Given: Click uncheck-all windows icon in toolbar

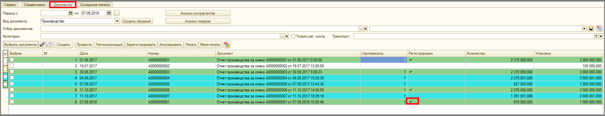Looking at the screenshot, I should click(x=50, y=45).
